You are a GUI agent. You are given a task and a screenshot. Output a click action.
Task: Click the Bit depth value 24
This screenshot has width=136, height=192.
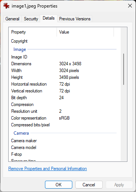(61, 98)
